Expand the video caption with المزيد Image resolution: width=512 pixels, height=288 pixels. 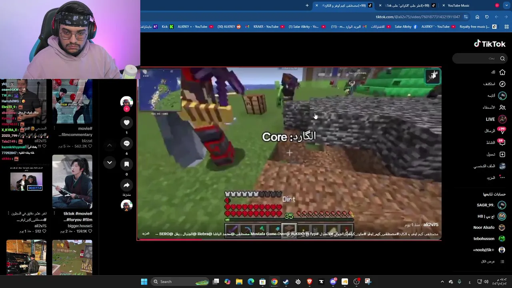coord(146,234)
